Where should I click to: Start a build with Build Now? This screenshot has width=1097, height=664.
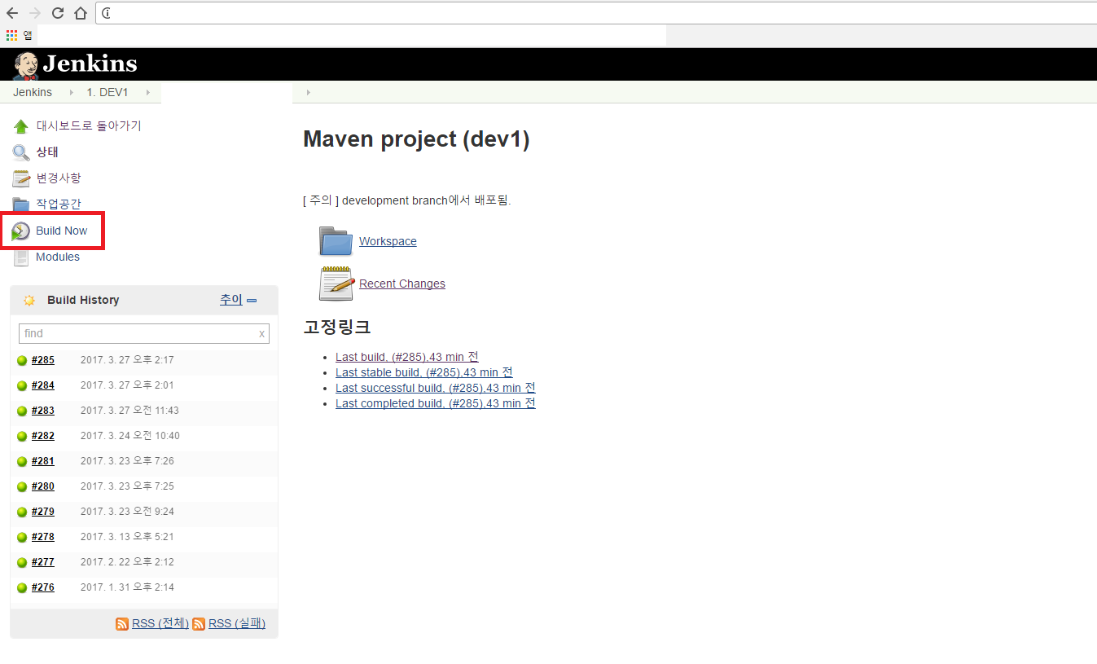click(x=62, y=231)
